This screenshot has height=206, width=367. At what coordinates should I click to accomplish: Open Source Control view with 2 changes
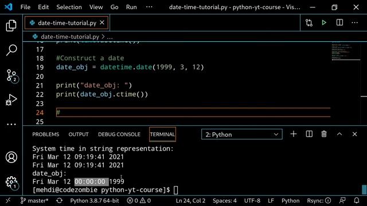click(11, 76)
